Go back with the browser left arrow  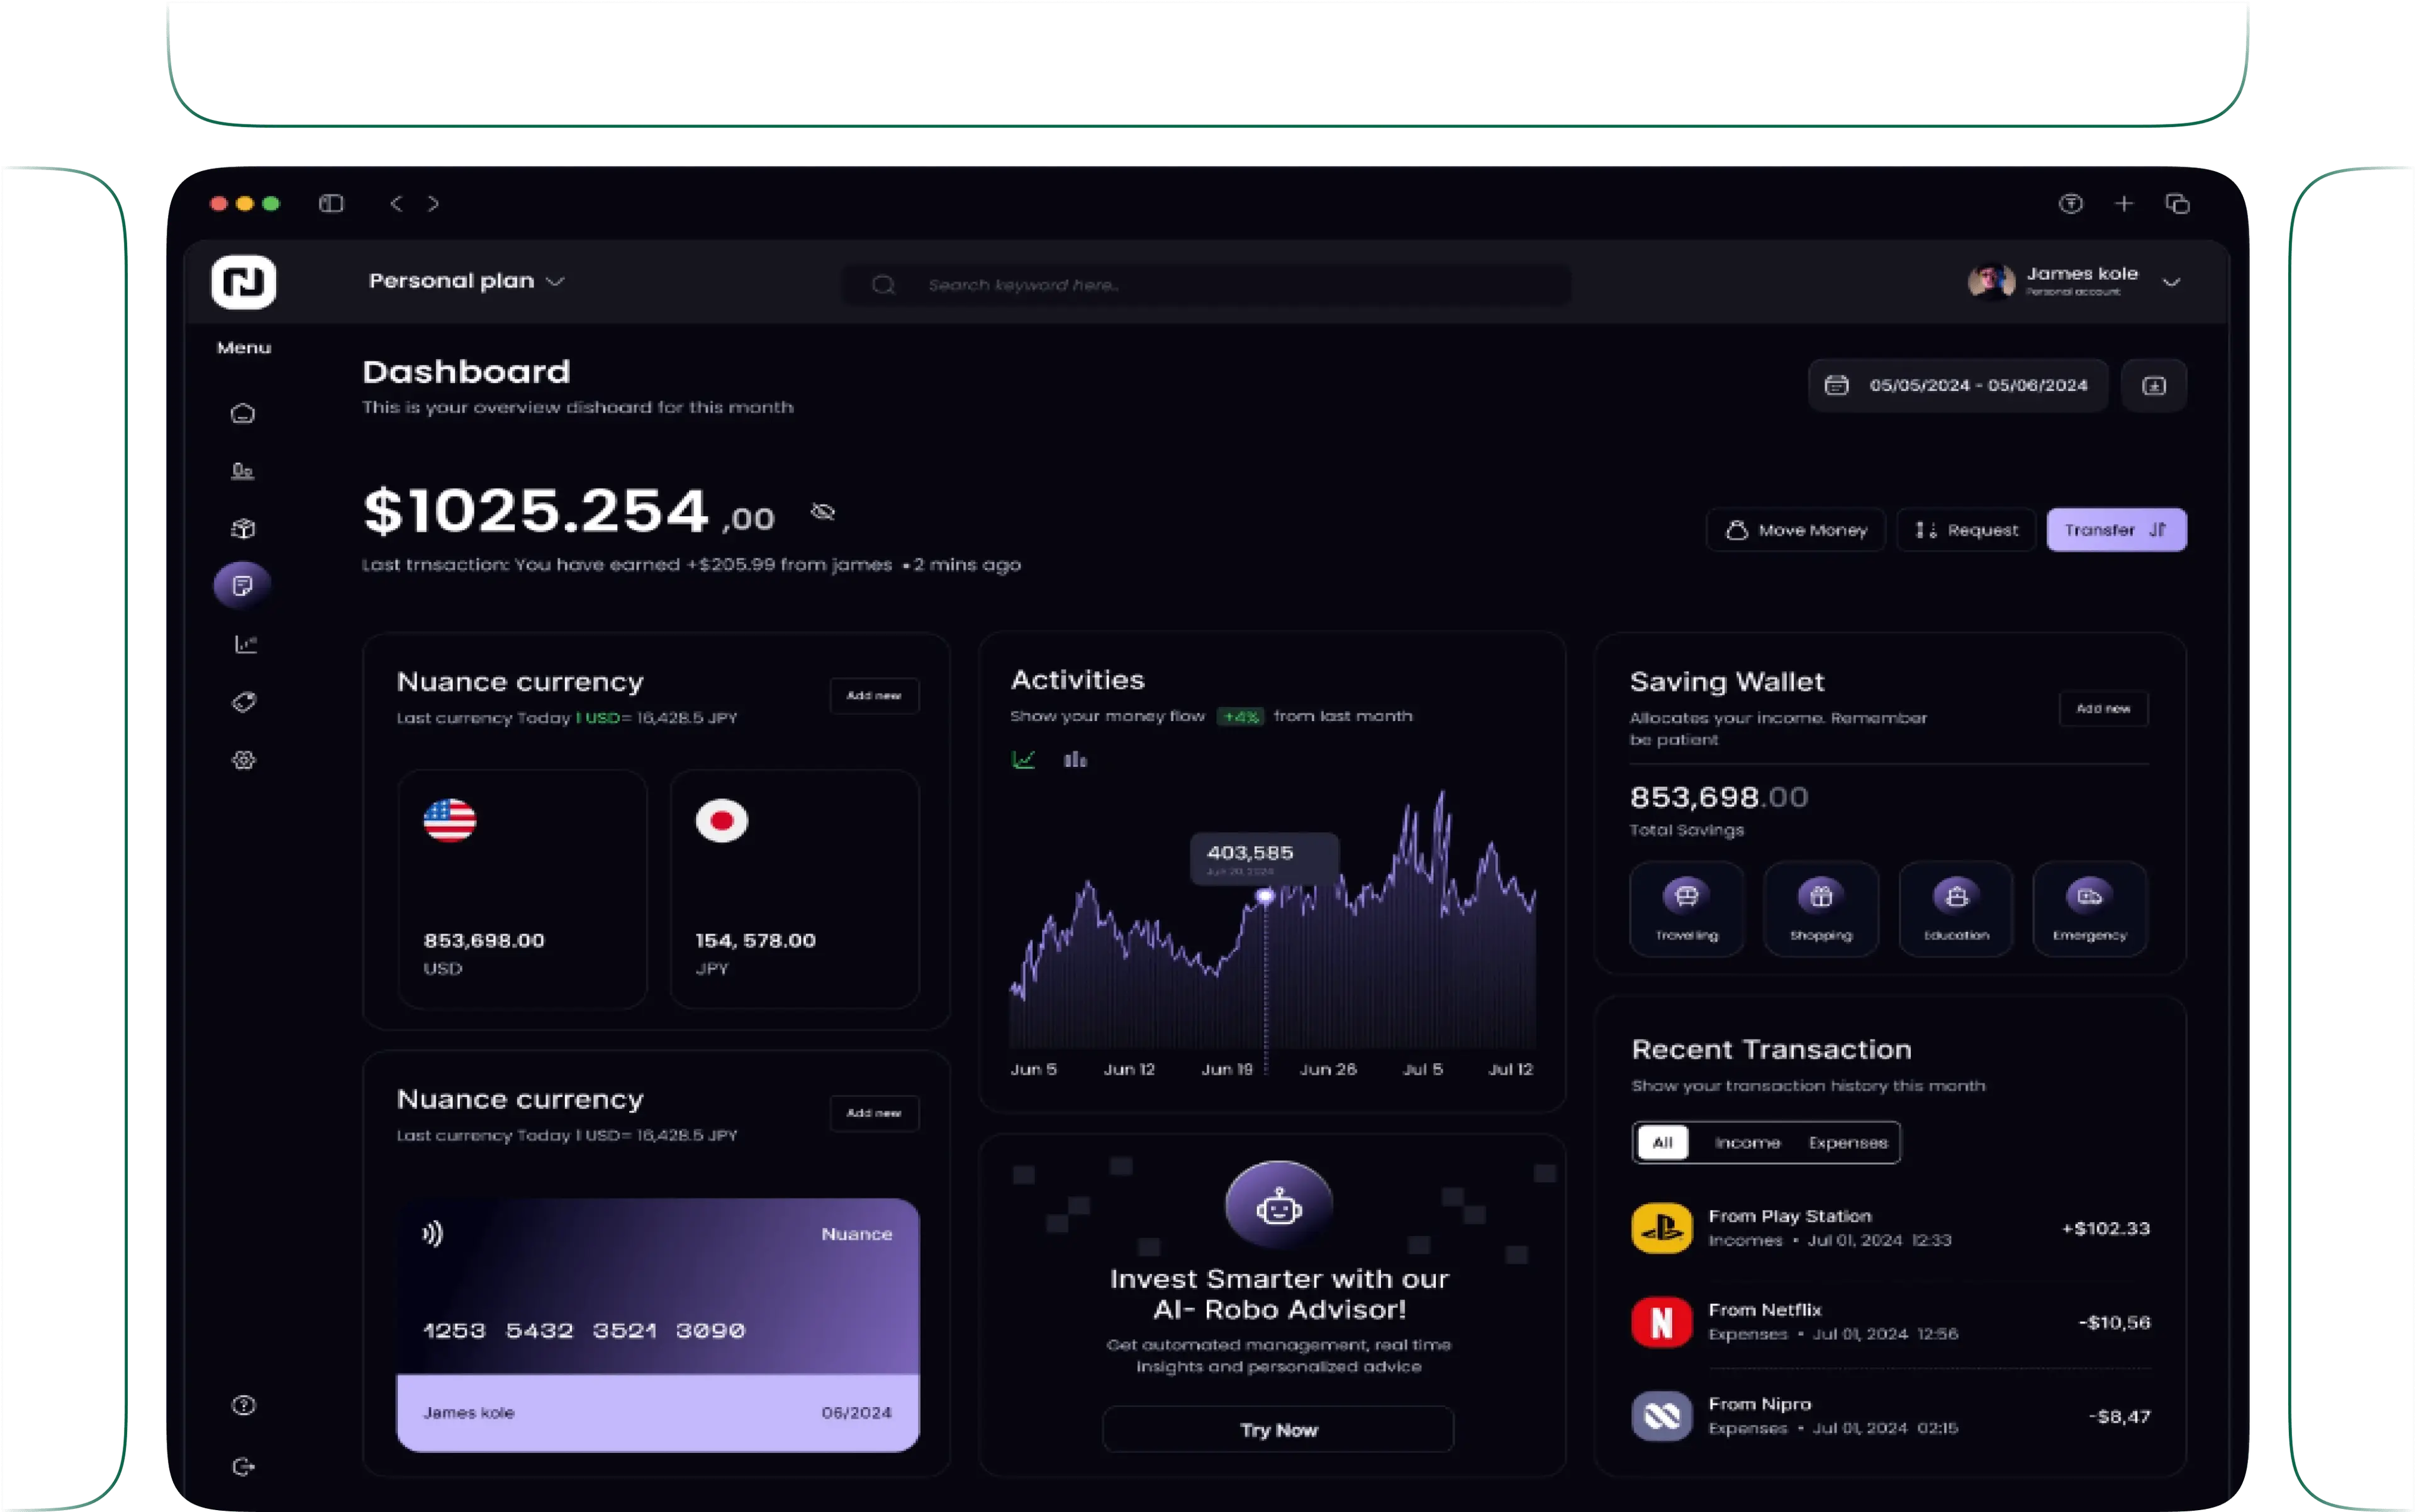396,204
